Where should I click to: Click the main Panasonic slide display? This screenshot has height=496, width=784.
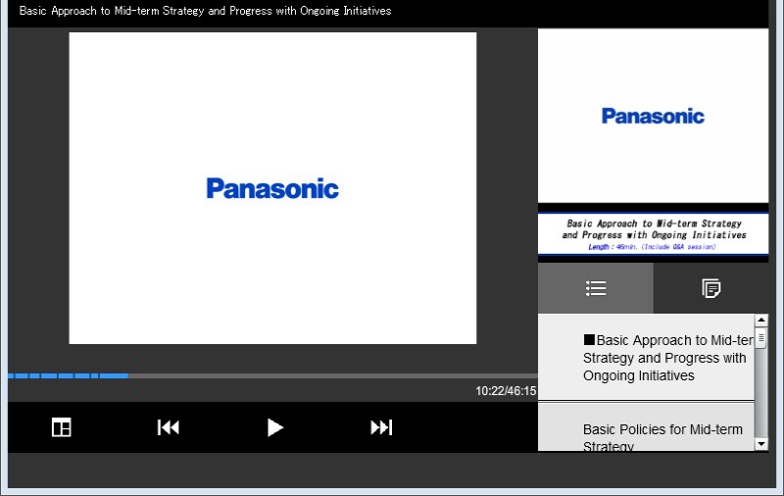click(x=272, y=188)
